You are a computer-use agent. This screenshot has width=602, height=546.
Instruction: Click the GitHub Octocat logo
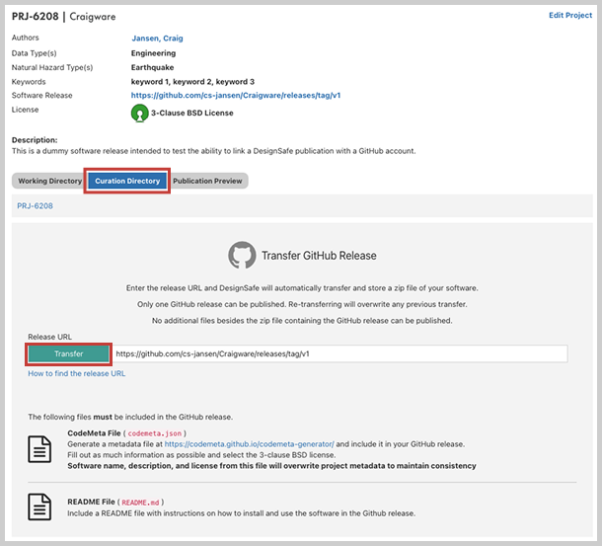(x=242, y=256)
